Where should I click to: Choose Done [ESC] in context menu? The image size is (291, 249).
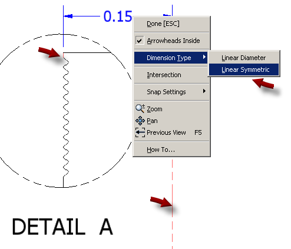(171, 24)
